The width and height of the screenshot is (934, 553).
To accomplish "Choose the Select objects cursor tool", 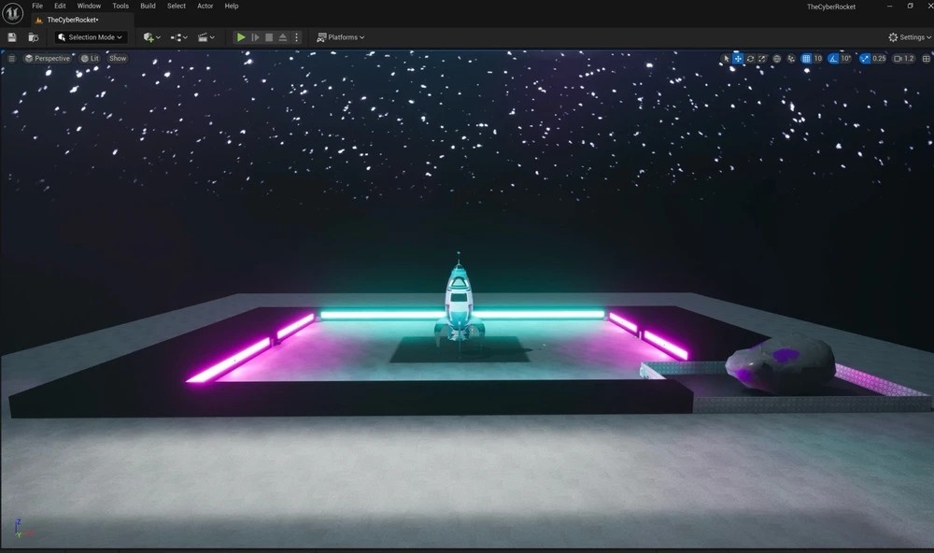I will coord(726,59).
